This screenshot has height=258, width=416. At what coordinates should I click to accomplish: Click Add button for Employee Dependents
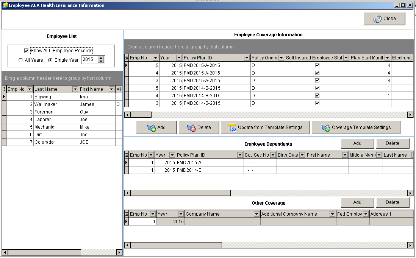357,143
